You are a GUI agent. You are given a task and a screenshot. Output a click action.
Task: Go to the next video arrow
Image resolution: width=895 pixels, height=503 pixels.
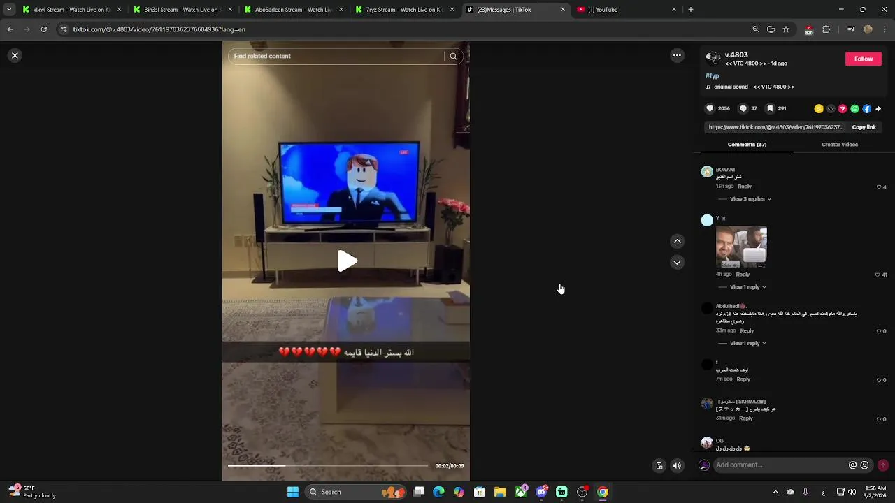point(677,262)
